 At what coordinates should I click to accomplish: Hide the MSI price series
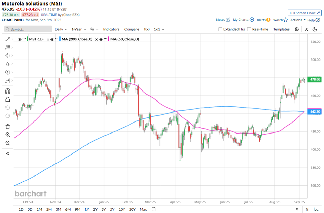(x=20, y=39)
